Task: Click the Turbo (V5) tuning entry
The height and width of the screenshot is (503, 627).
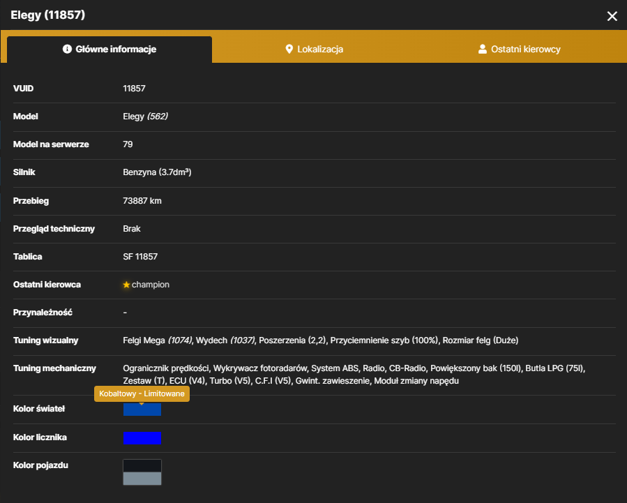Action: click(231, 381)
